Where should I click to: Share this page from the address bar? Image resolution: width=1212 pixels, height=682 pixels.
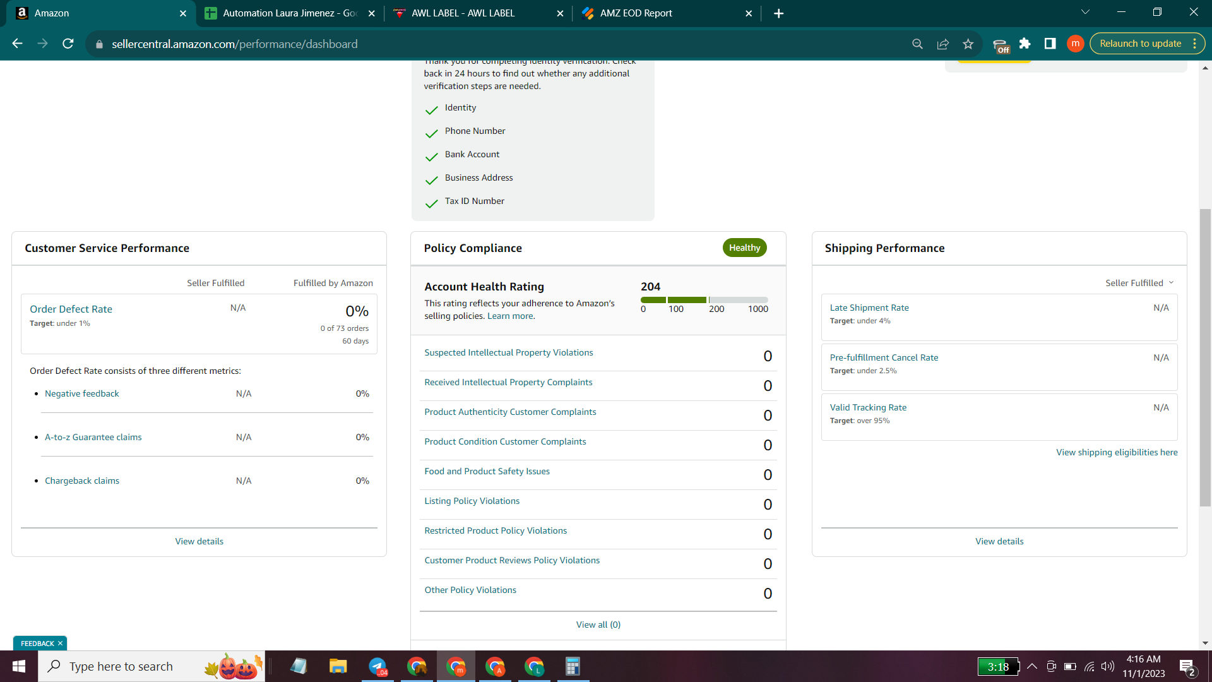point(942,44)
